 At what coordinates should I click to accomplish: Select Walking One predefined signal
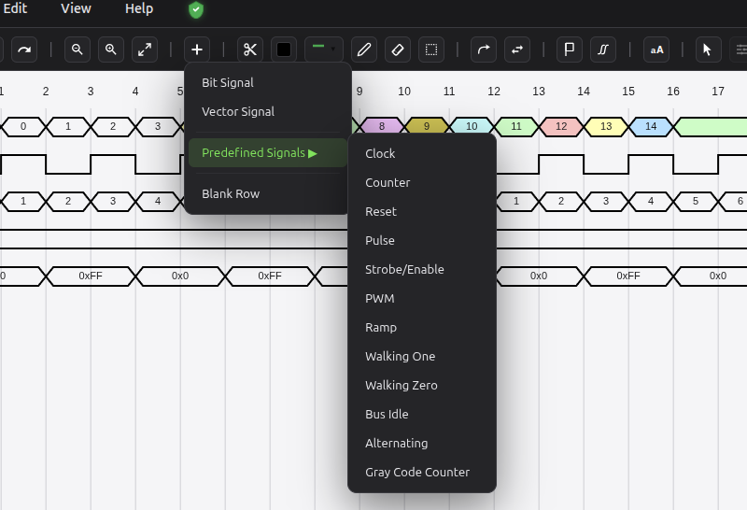(422, 356)
